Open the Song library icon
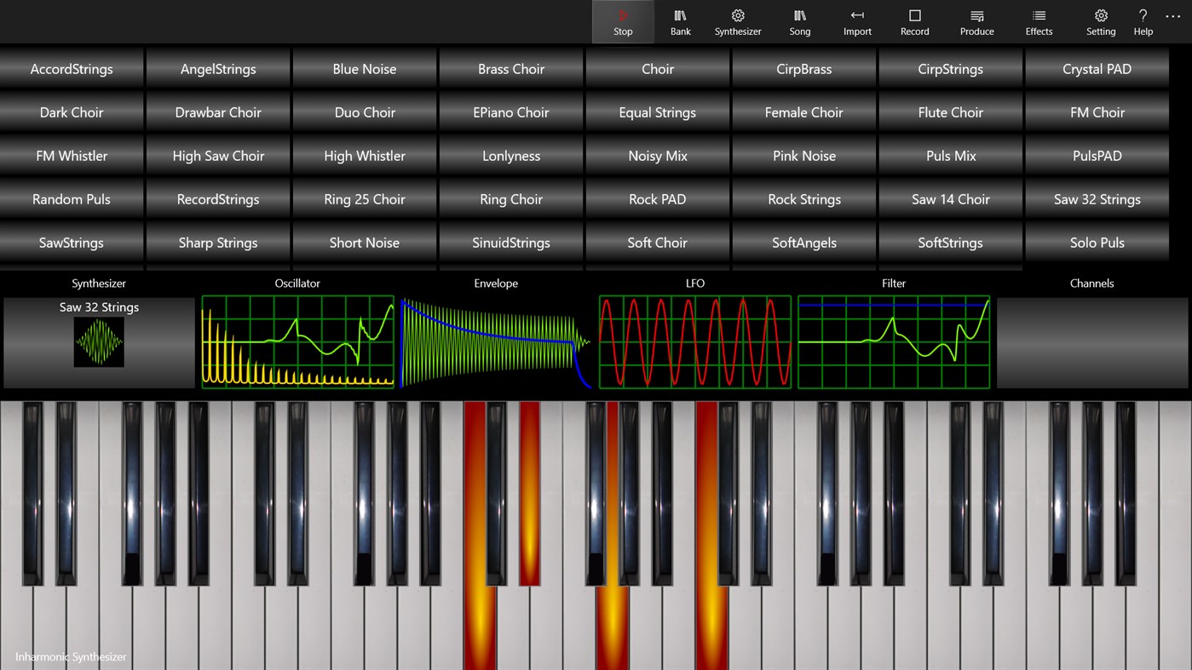 tap(799, 21)
